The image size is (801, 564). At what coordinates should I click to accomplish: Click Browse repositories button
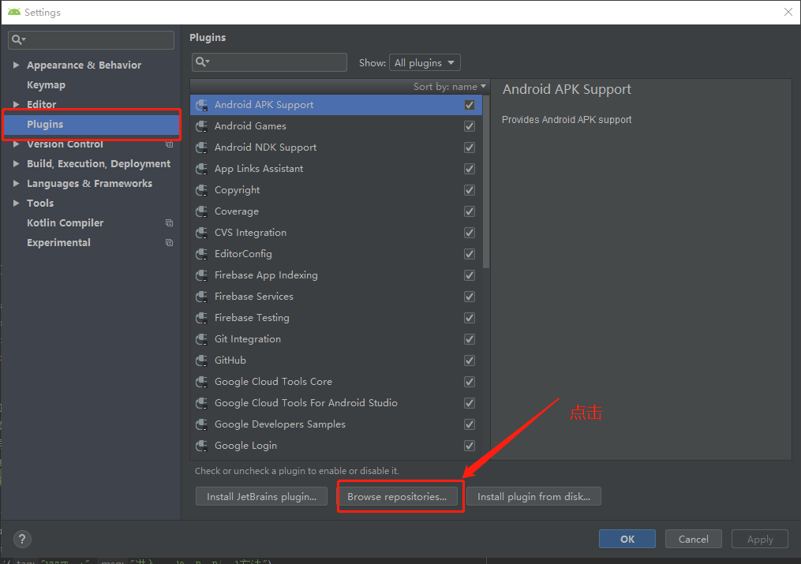[397, 497]
